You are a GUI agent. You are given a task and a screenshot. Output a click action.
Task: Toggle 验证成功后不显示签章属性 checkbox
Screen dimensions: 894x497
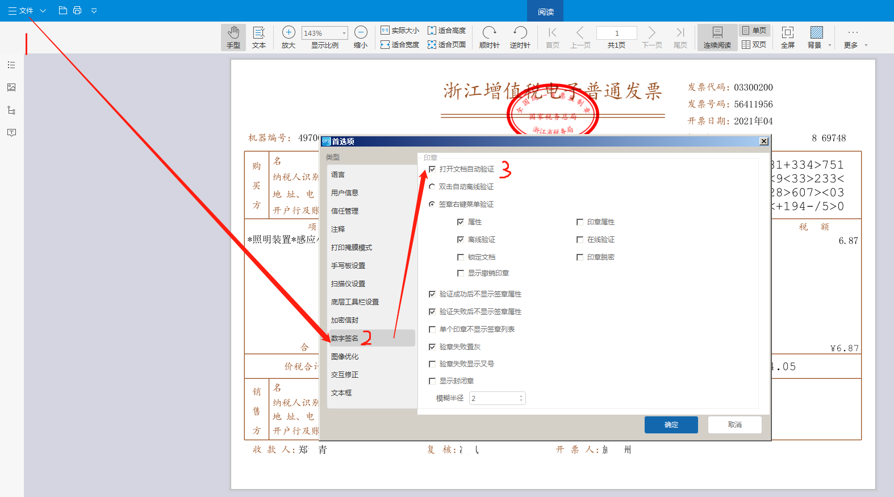point(432,294)
